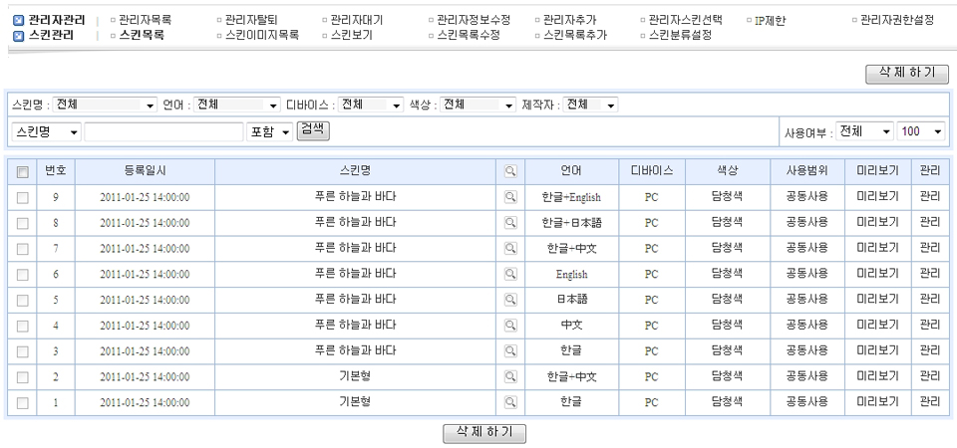Go to 관리자권한설정 menu
Screen dimensions: 957x448
click(x=896, y=20)
